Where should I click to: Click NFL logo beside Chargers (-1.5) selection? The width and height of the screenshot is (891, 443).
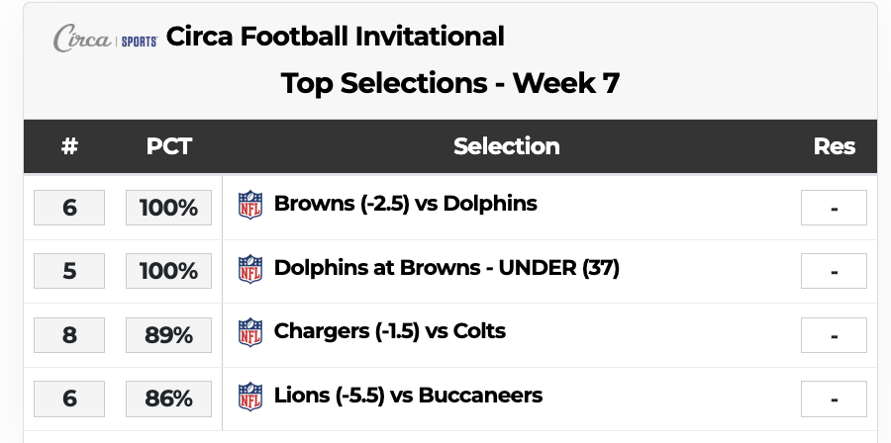point(250,332)
